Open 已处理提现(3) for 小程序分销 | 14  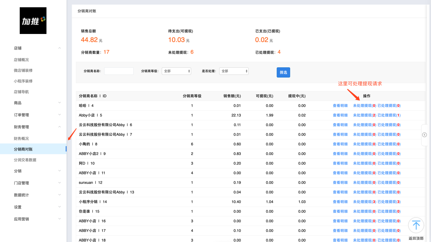coord(389,202)
